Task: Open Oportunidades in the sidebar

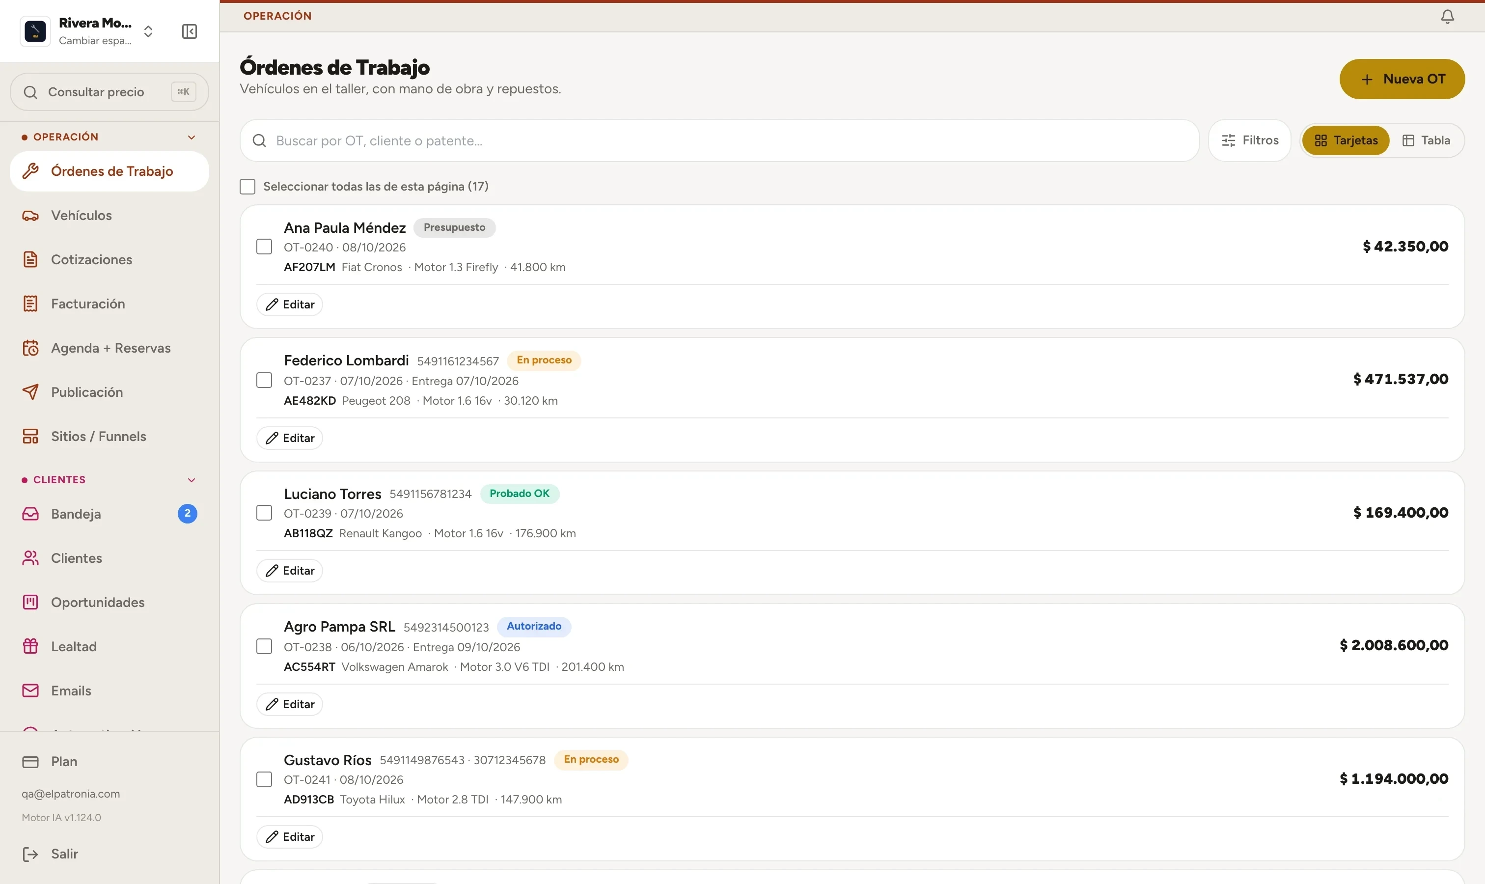Action: click(x=110, y=602)
